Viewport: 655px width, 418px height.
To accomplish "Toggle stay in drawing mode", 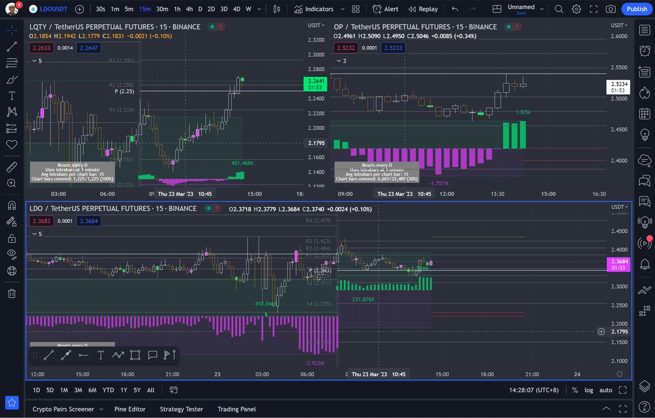I will point(11,221).
